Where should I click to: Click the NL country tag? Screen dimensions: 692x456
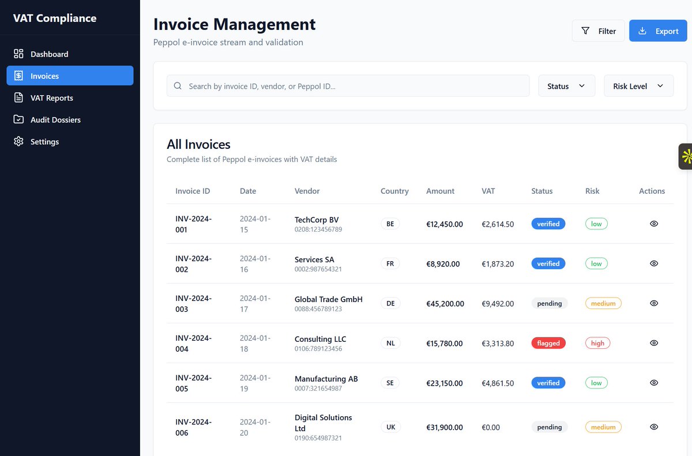[390, 343]
